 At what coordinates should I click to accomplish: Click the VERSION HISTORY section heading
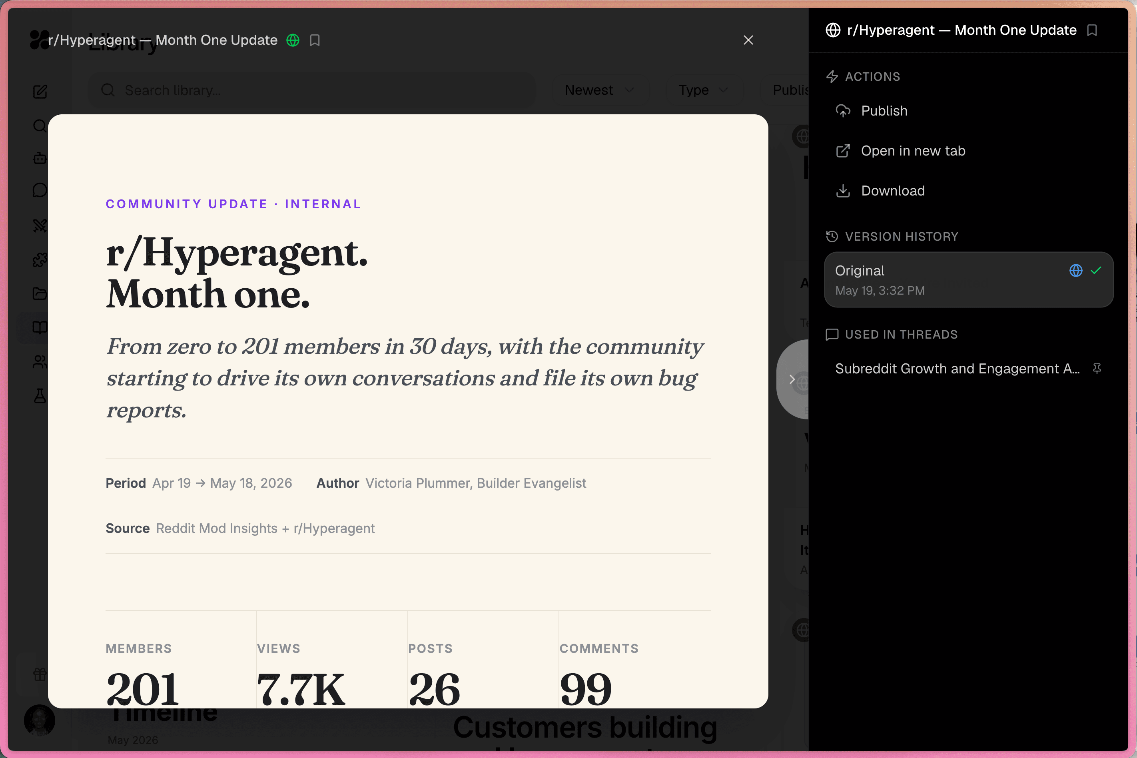902,236
